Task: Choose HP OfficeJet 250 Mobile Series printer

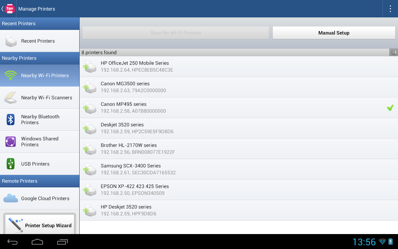Action: click(239, 67)
